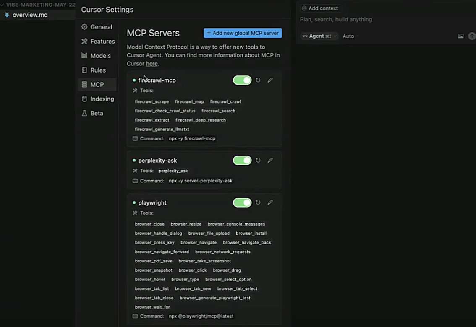Click Add new global MCP server
This screenshot has width=476, height=327.
coord(243,33)
